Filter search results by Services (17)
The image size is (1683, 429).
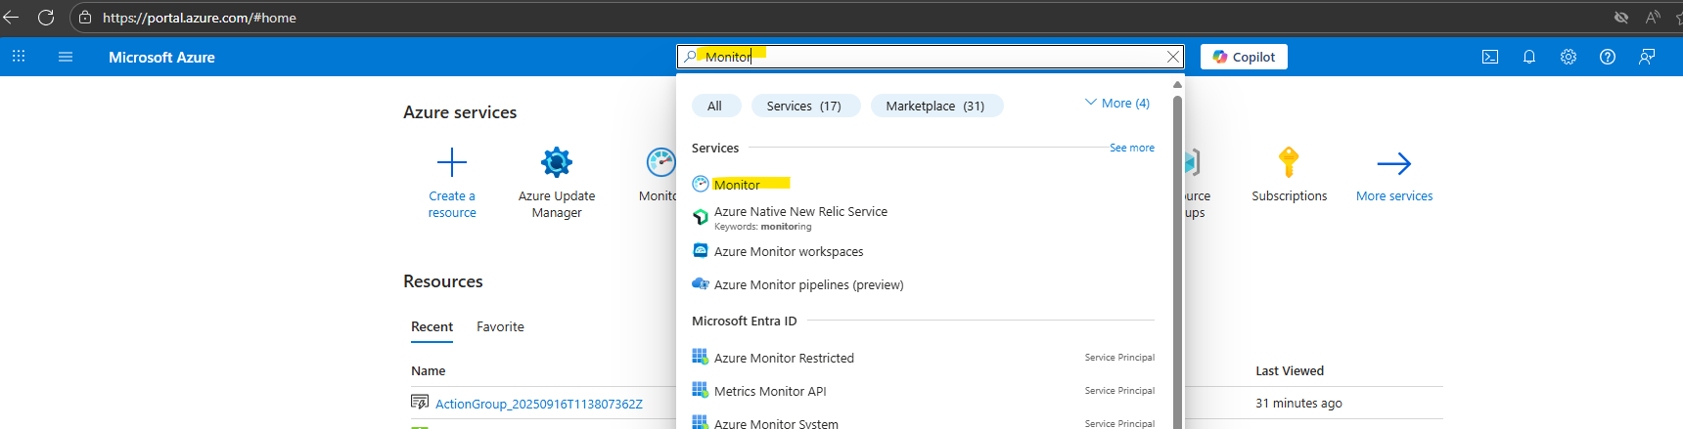click(x=804, y=106)
